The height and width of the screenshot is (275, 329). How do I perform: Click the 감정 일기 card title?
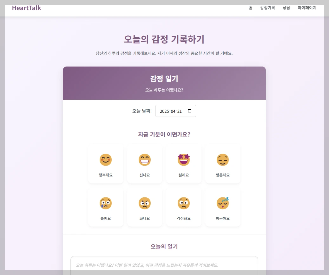164,79
